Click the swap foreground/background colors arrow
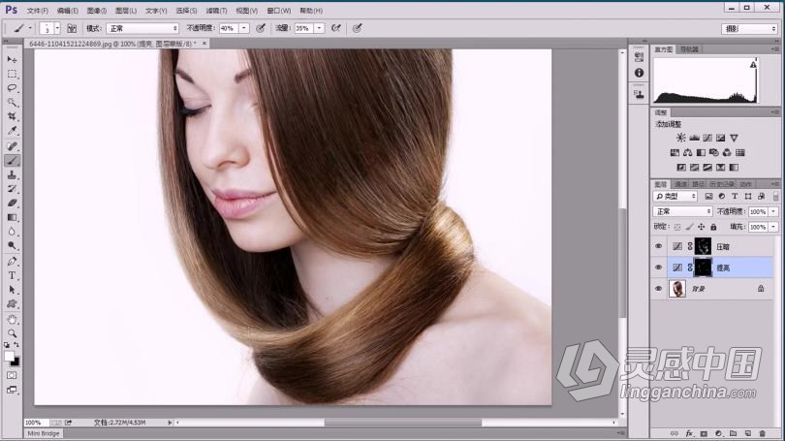The image size is (785, 441). (16, 345)
